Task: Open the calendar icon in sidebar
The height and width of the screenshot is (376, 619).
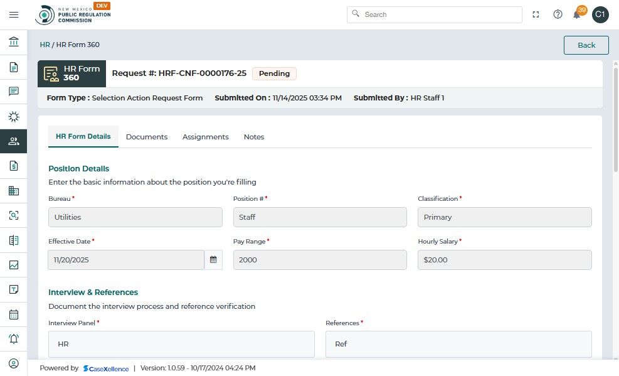Action: tap(14, 314)
